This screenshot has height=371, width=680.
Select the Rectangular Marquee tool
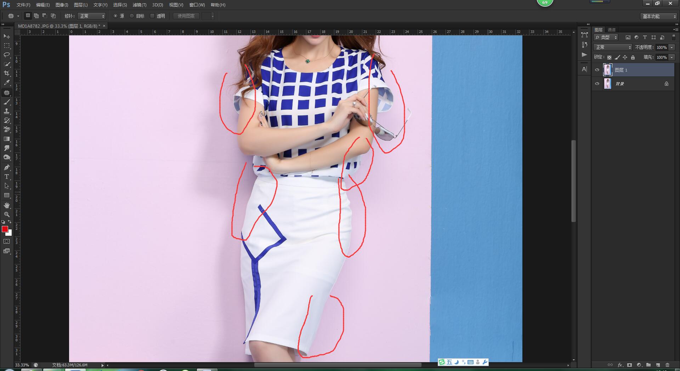point(7,46)
